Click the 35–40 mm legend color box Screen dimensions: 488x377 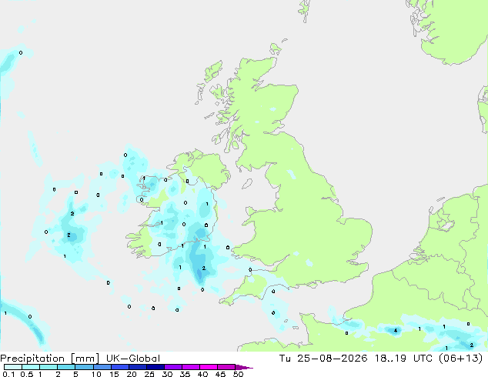(x=191, y=367)
